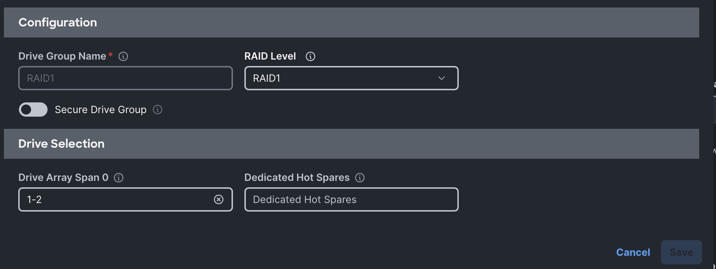Viewport: 716px width, 269px height.
Task: Click the Dedicated Hot Spares info icon
Action: [360, 177]
